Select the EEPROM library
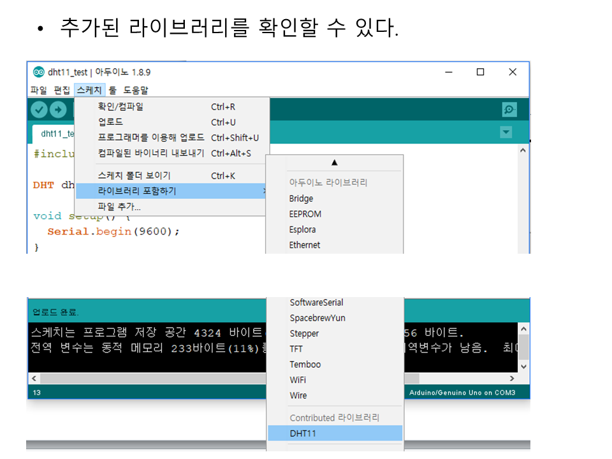This screenshot has width=612, height=459. pyautogui.click(x=335, y=214)
